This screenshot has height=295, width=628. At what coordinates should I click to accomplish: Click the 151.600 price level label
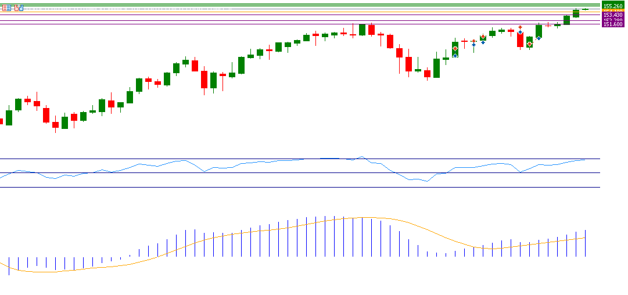(613, 24)
